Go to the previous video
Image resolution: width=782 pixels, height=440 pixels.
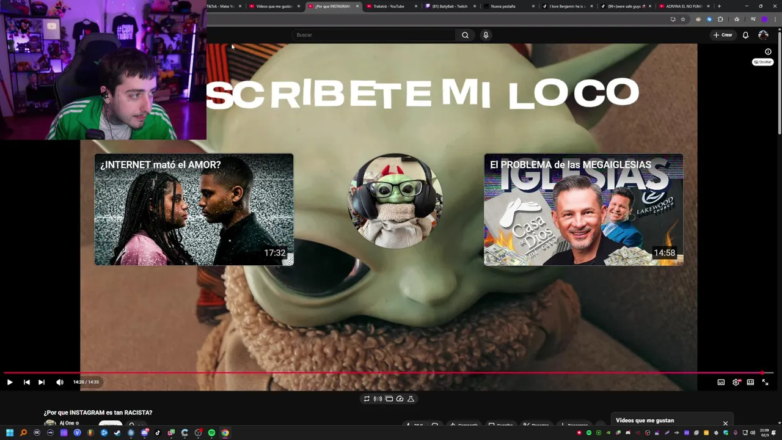[27, 382]
